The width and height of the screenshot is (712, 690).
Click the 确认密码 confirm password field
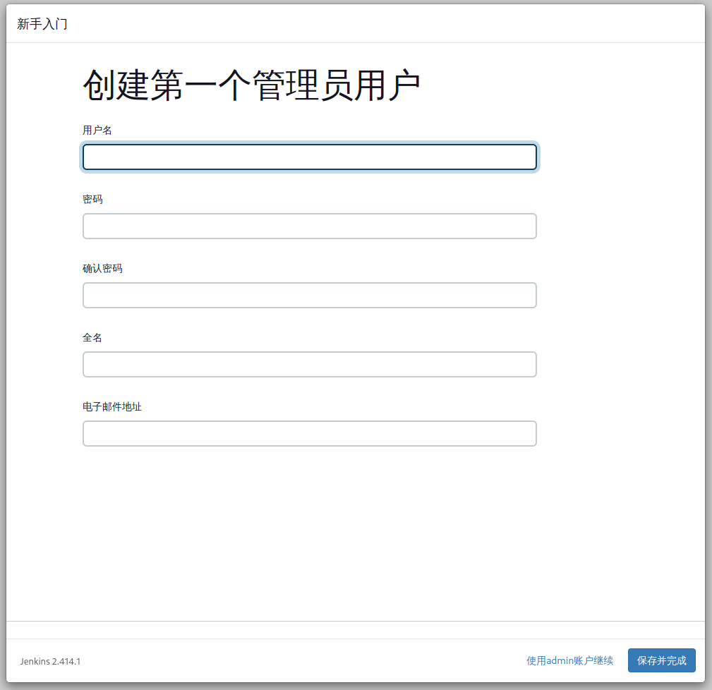tap(309, 295)
